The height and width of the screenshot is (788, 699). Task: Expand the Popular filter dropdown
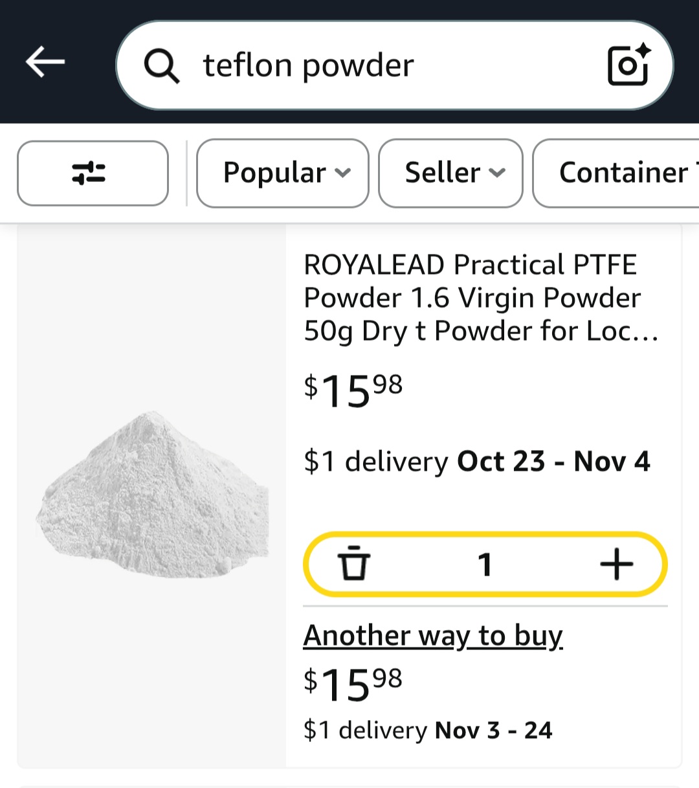point(282,173)
